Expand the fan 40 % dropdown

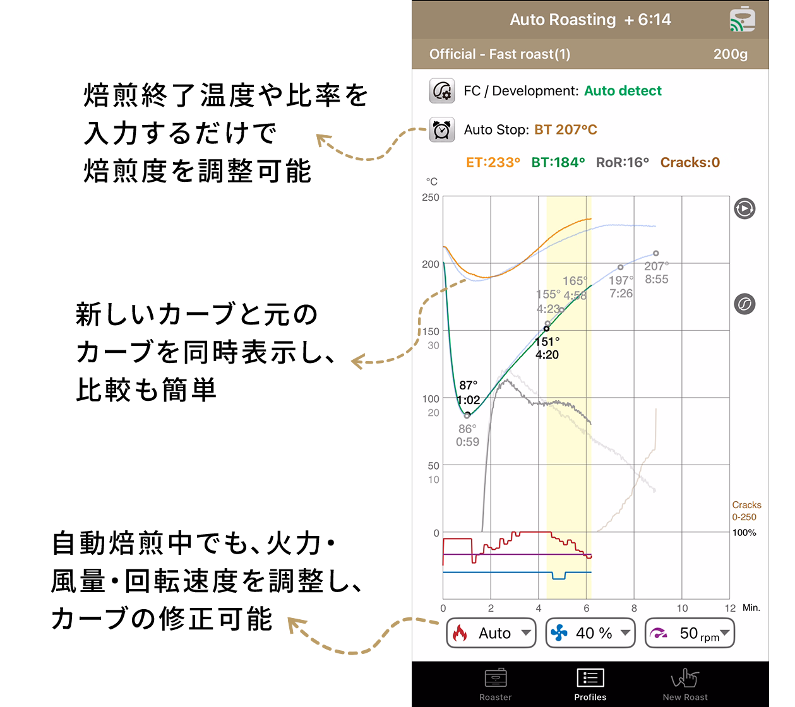tap(625, 633)
